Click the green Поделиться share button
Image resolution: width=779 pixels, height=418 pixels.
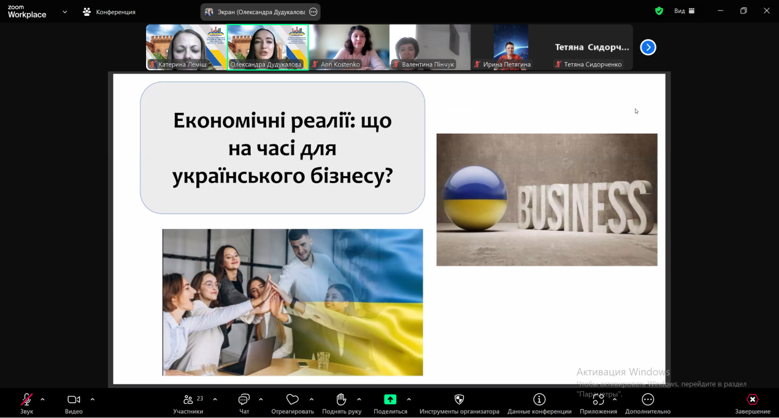coord(390,399)
